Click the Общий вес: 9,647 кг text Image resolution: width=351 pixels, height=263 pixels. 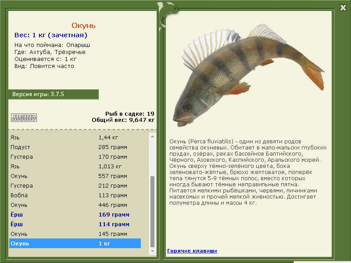point(123,120)
